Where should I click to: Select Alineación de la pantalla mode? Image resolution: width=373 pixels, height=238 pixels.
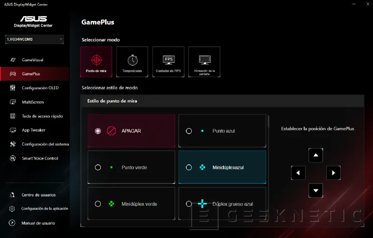pos(204,62)
